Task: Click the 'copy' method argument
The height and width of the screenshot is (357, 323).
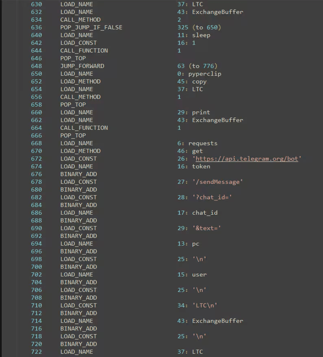Action: 199,81
